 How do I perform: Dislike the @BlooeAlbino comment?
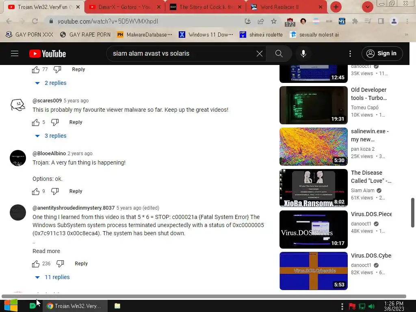[55, 191]
